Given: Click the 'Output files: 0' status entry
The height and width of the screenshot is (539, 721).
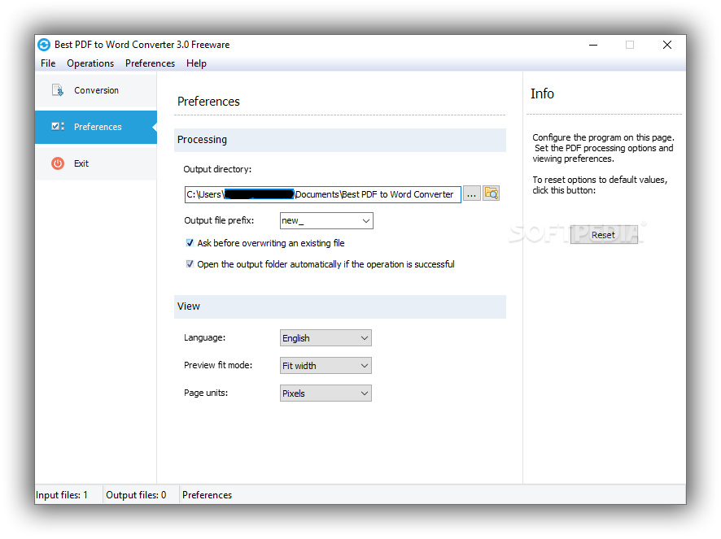Looking at the screenshot, I should click(x=136, y=495).
